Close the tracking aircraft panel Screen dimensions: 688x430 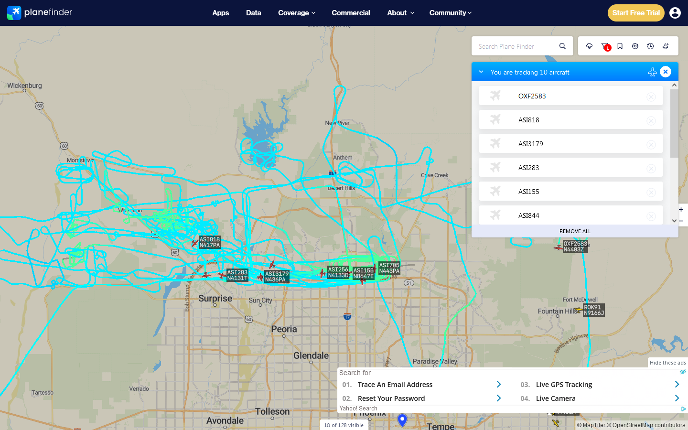pyautogui.click(x=666, y=72)
